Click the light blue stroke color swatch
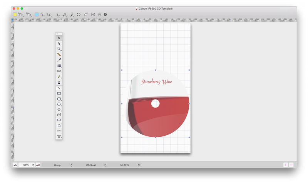 pos(37,15)
